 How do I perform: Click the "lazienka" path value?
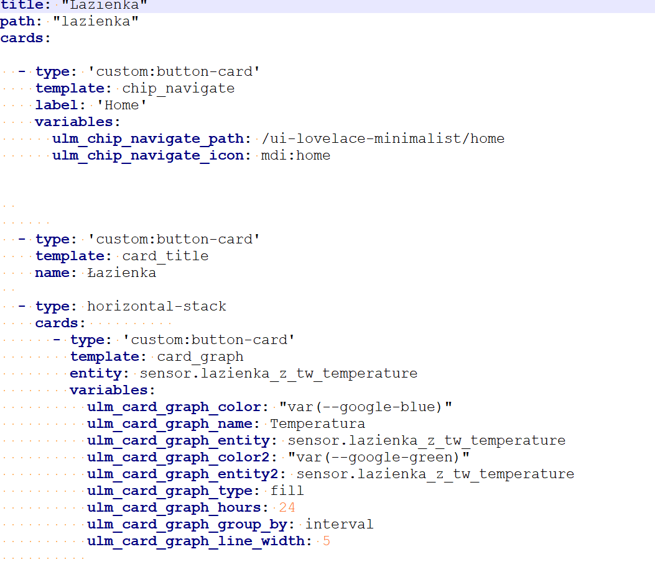96,21
